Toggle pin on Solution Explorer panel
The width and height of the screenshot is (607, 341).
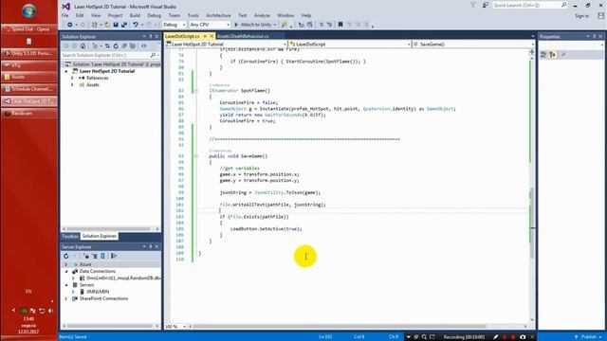151,36
